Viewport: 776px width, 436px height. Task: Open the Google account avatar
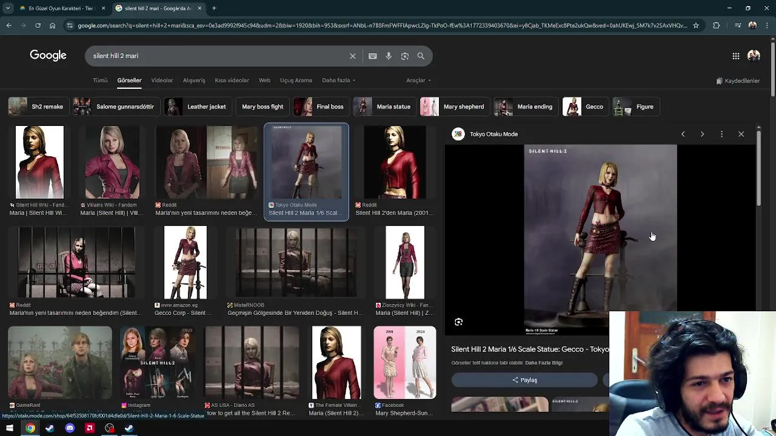point(754,56)
